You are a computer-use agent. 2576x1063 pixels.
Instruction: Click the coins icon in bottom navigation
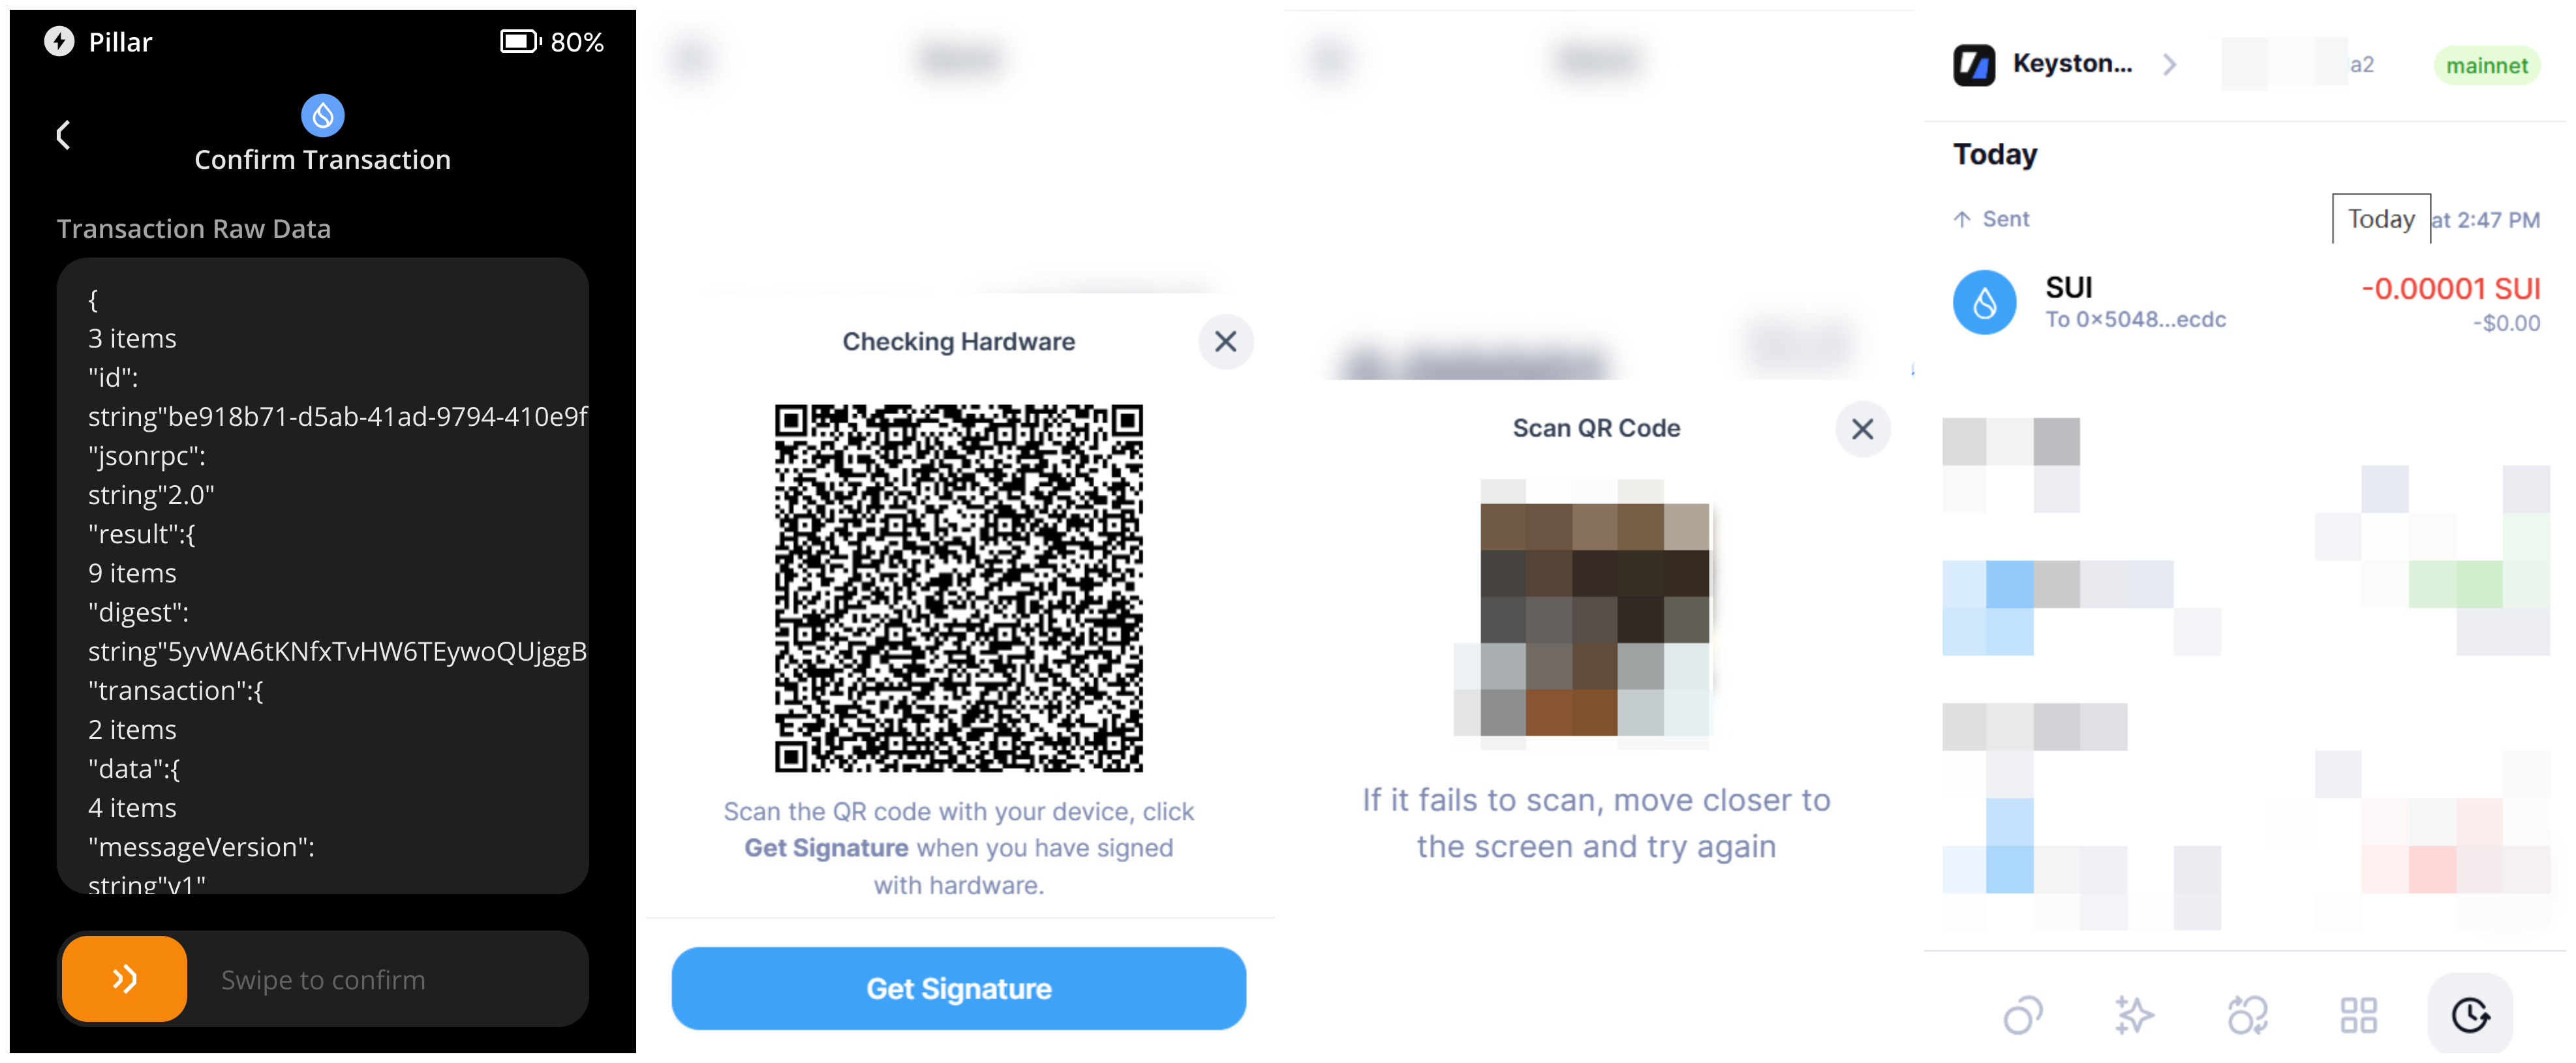[x=2022, y=1015]
